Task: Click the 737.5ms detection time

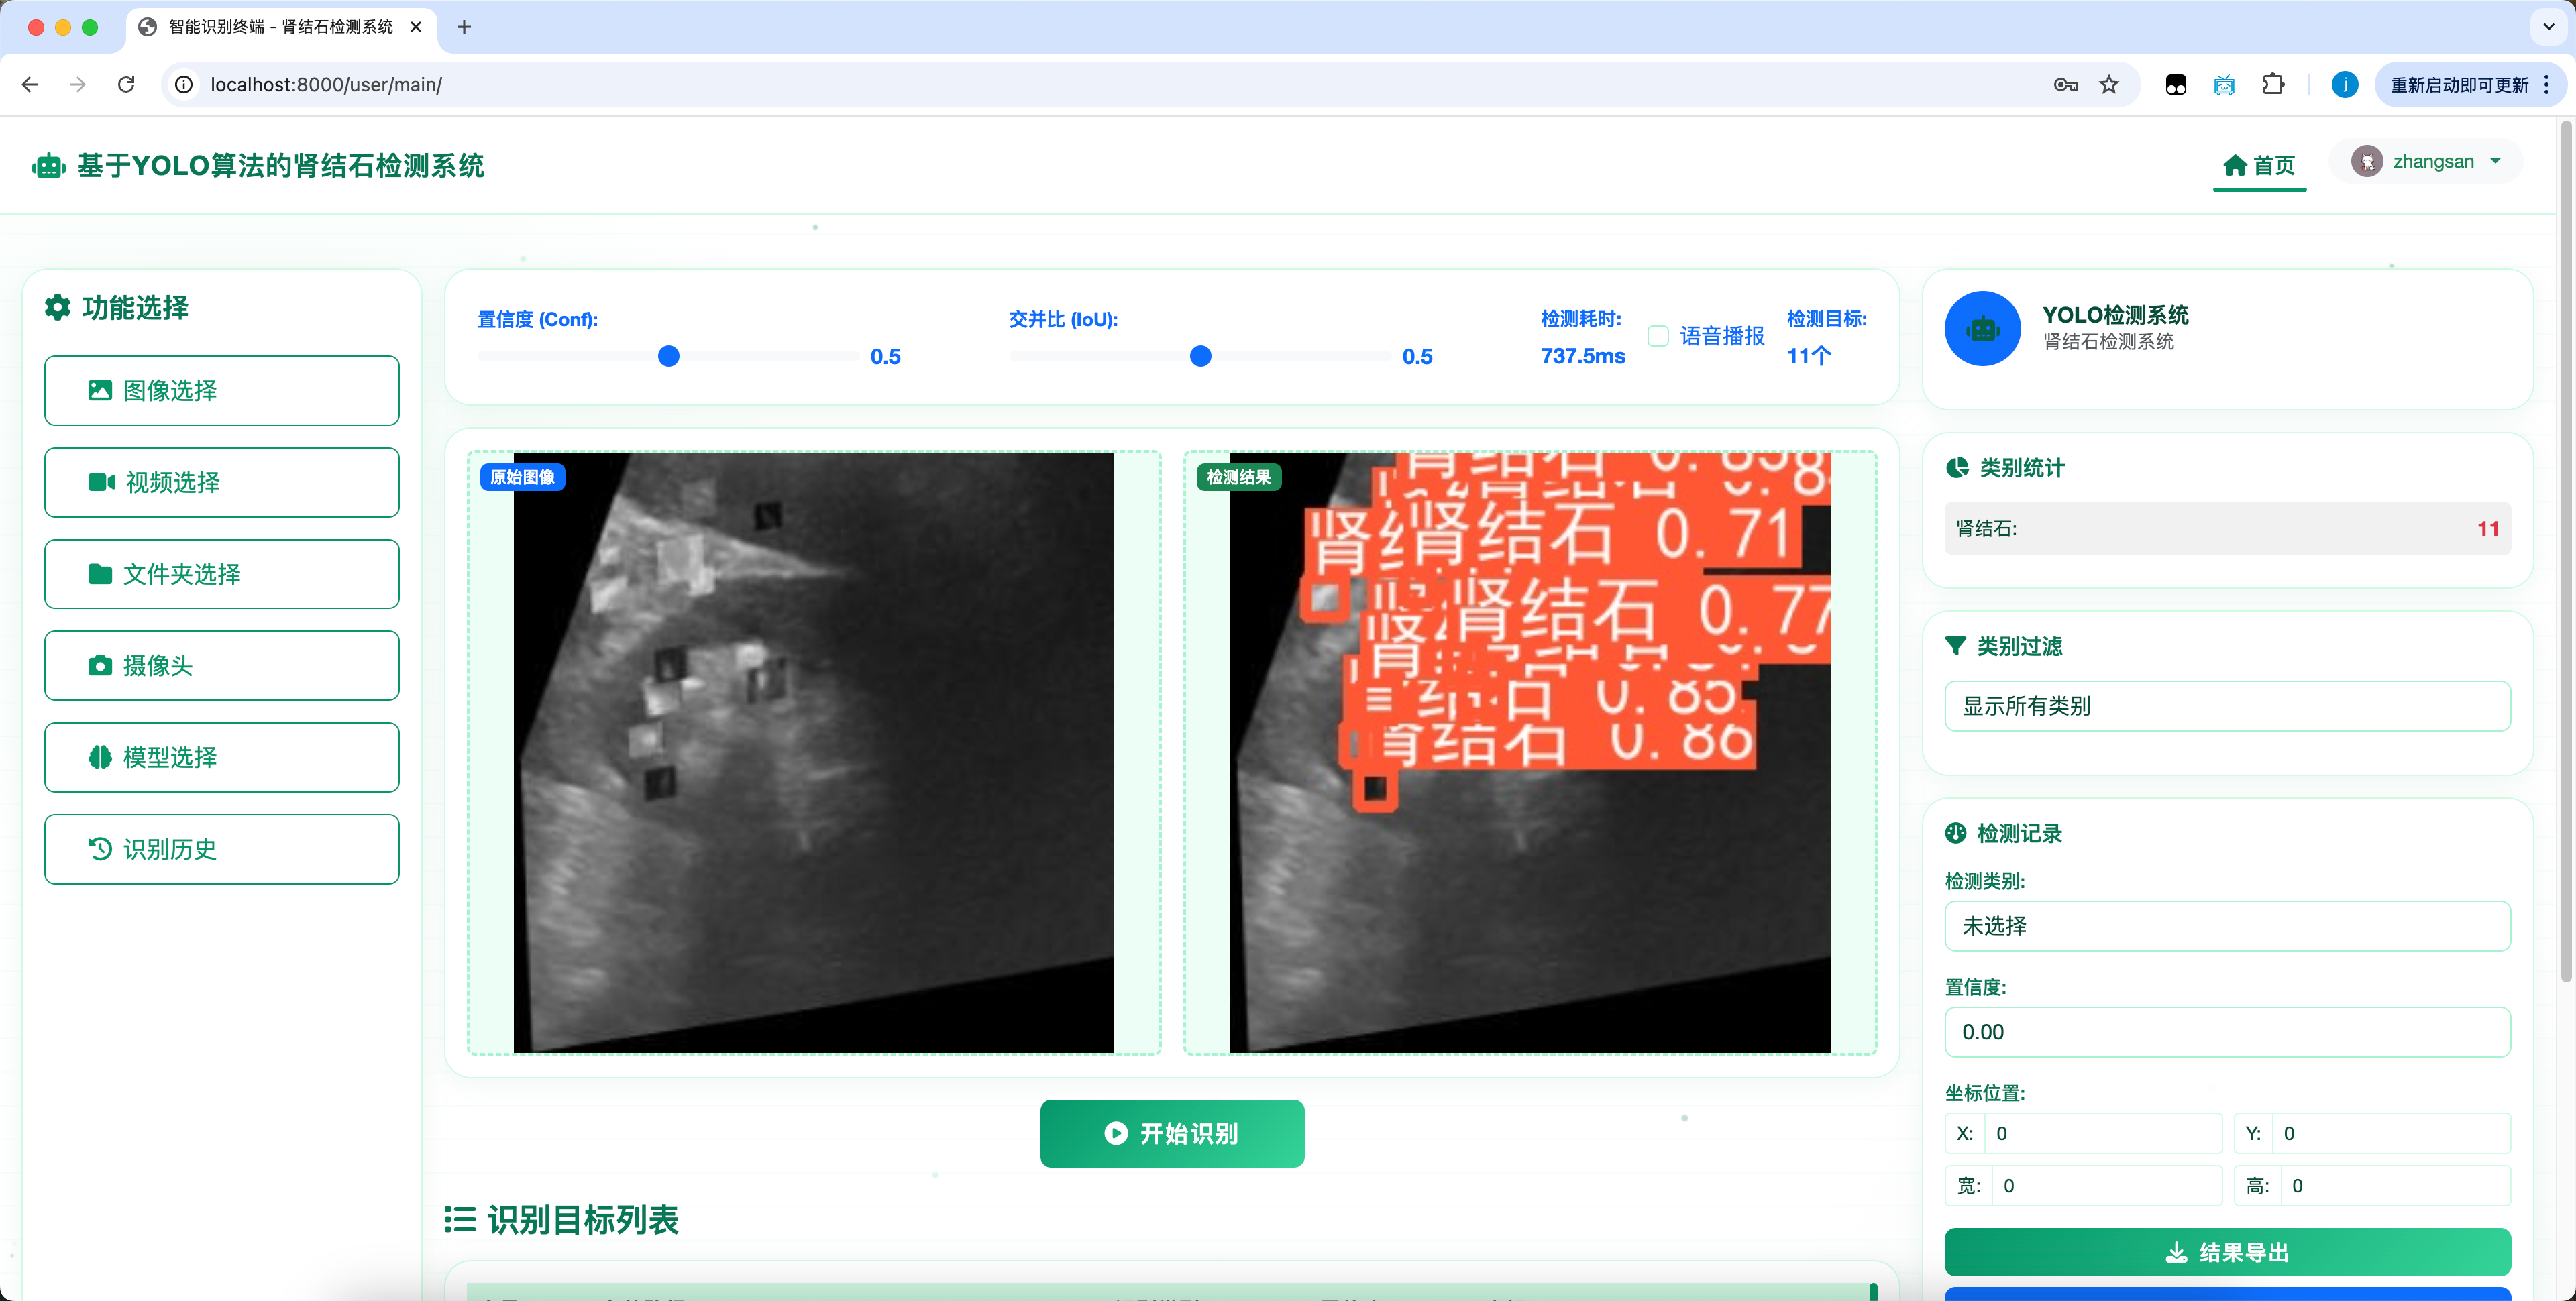Action: pos(1583,356)
